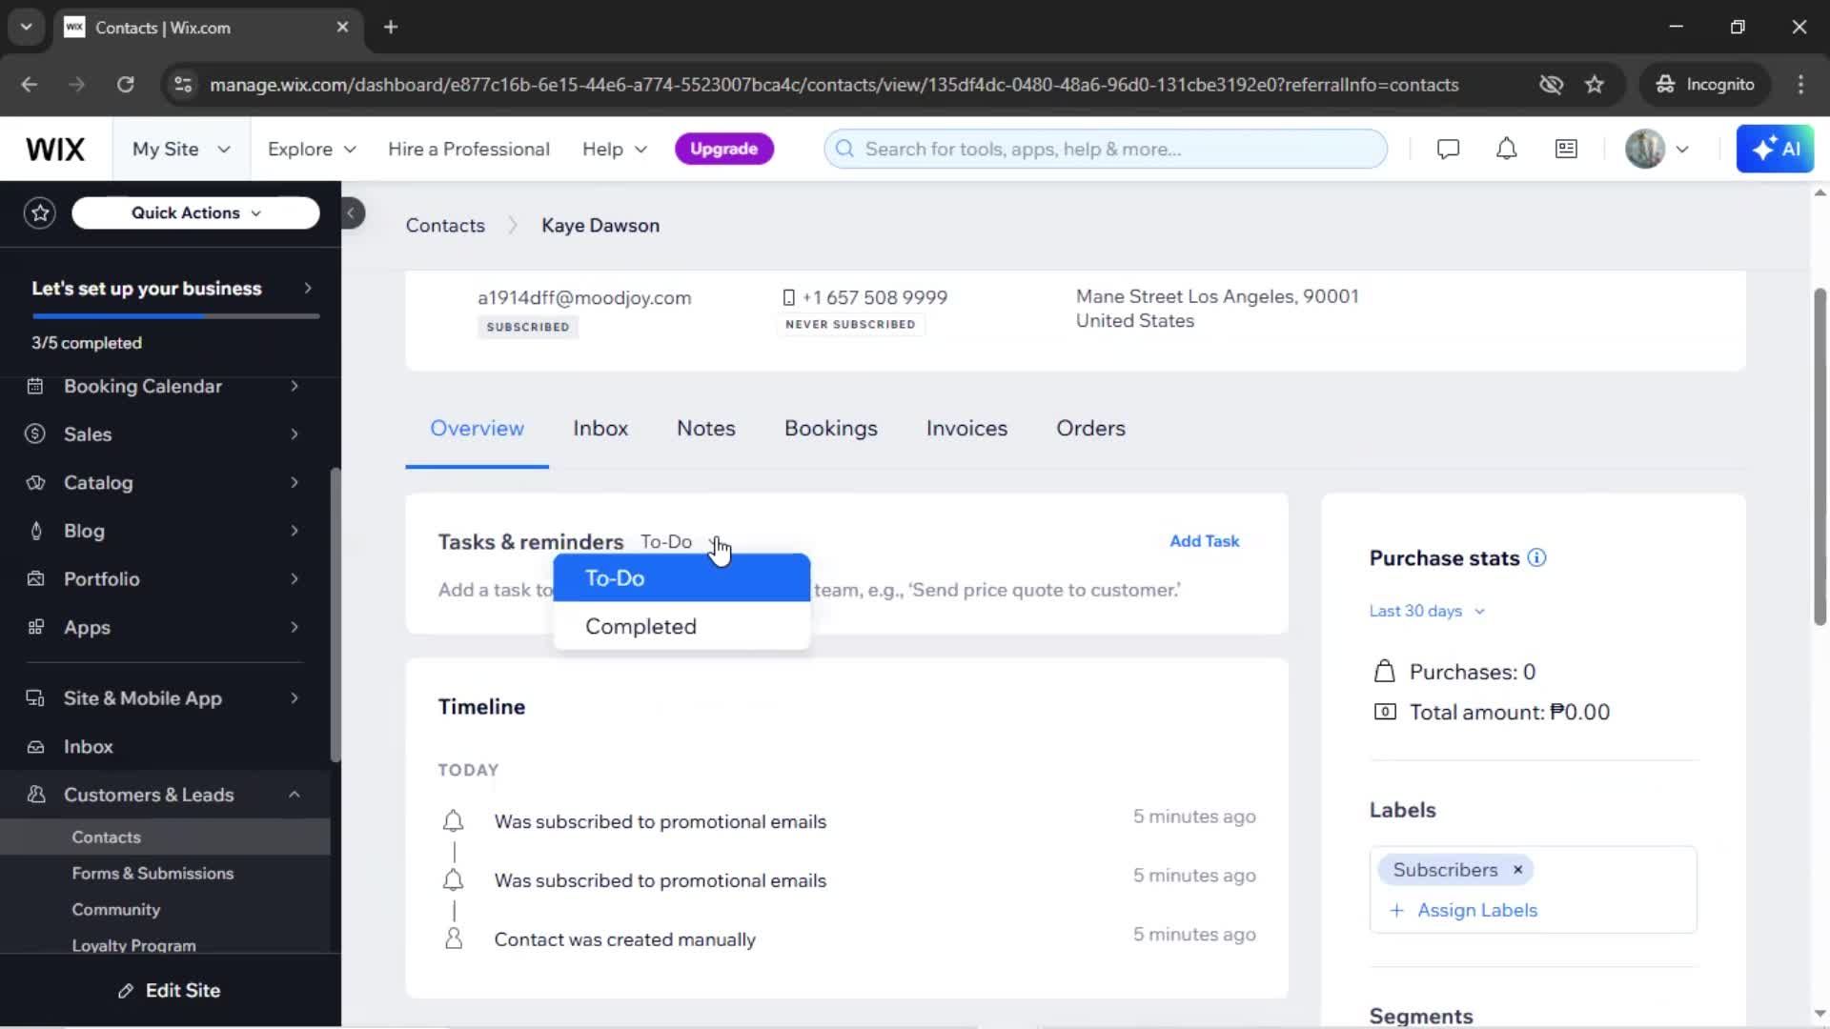Open Loyalty Program in sidebar
This screenshot has width=1830, height=1029.
133,945
